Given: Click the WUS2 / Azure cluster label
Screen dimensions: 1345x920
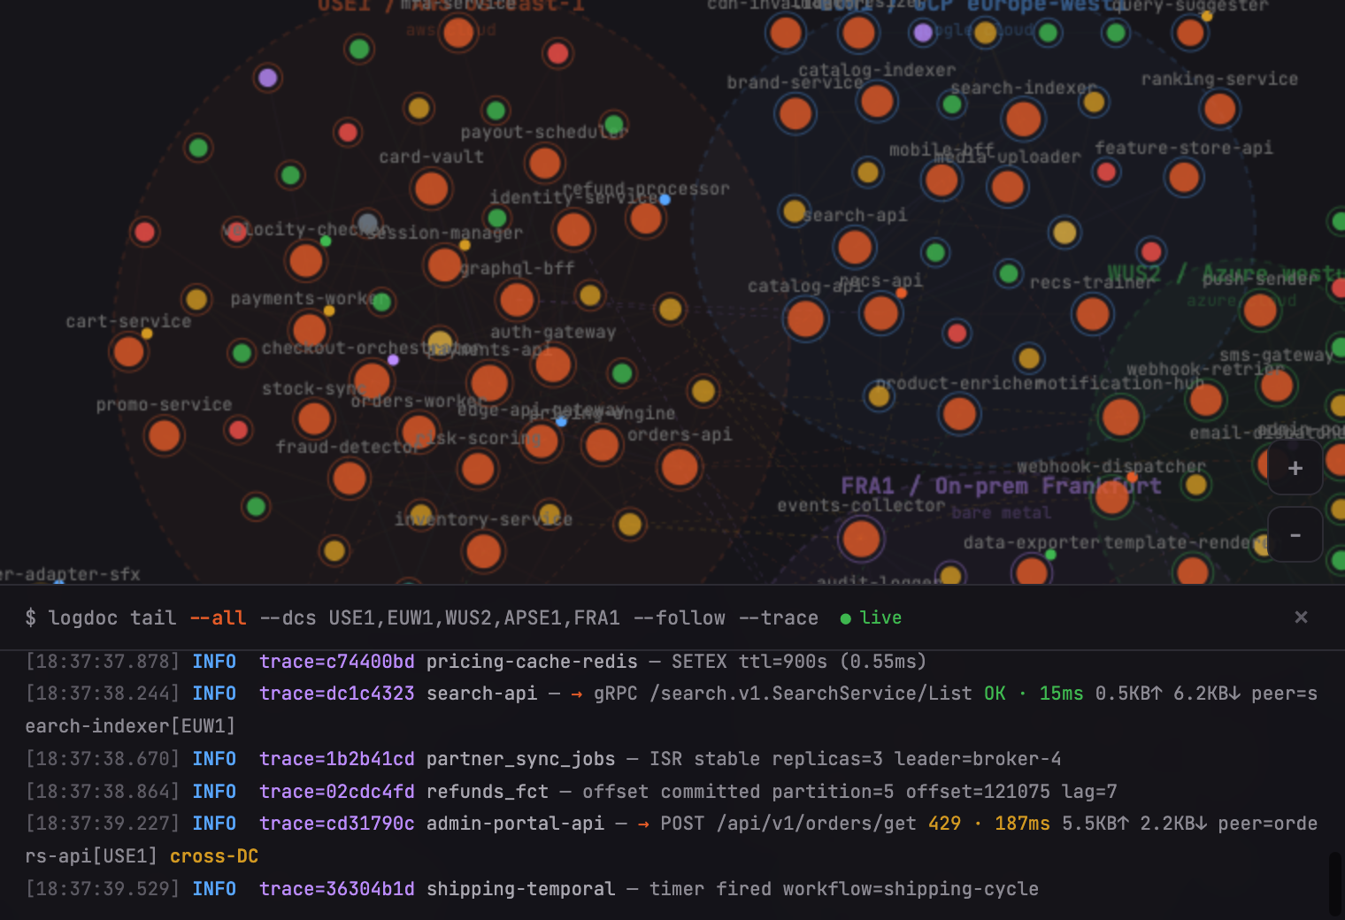Looking at the screenshot, I should tap(1226, 274).
